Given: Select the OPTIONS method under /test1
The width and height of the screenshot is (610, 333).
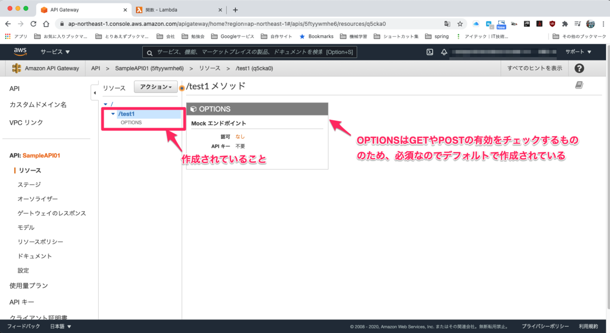Looking at the screenshot, I should tap(131, 122).
